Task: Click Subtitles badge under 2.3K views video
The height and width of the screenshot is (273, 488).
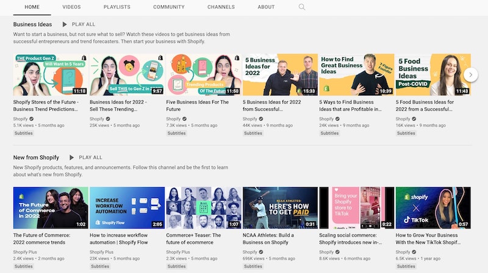Action: point(176,266)
